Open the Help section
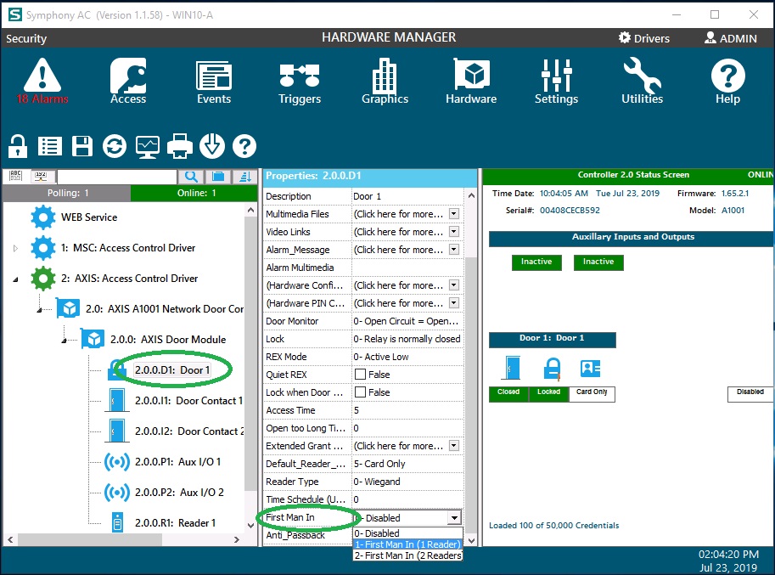775x575 pixels. pos(728,81)
